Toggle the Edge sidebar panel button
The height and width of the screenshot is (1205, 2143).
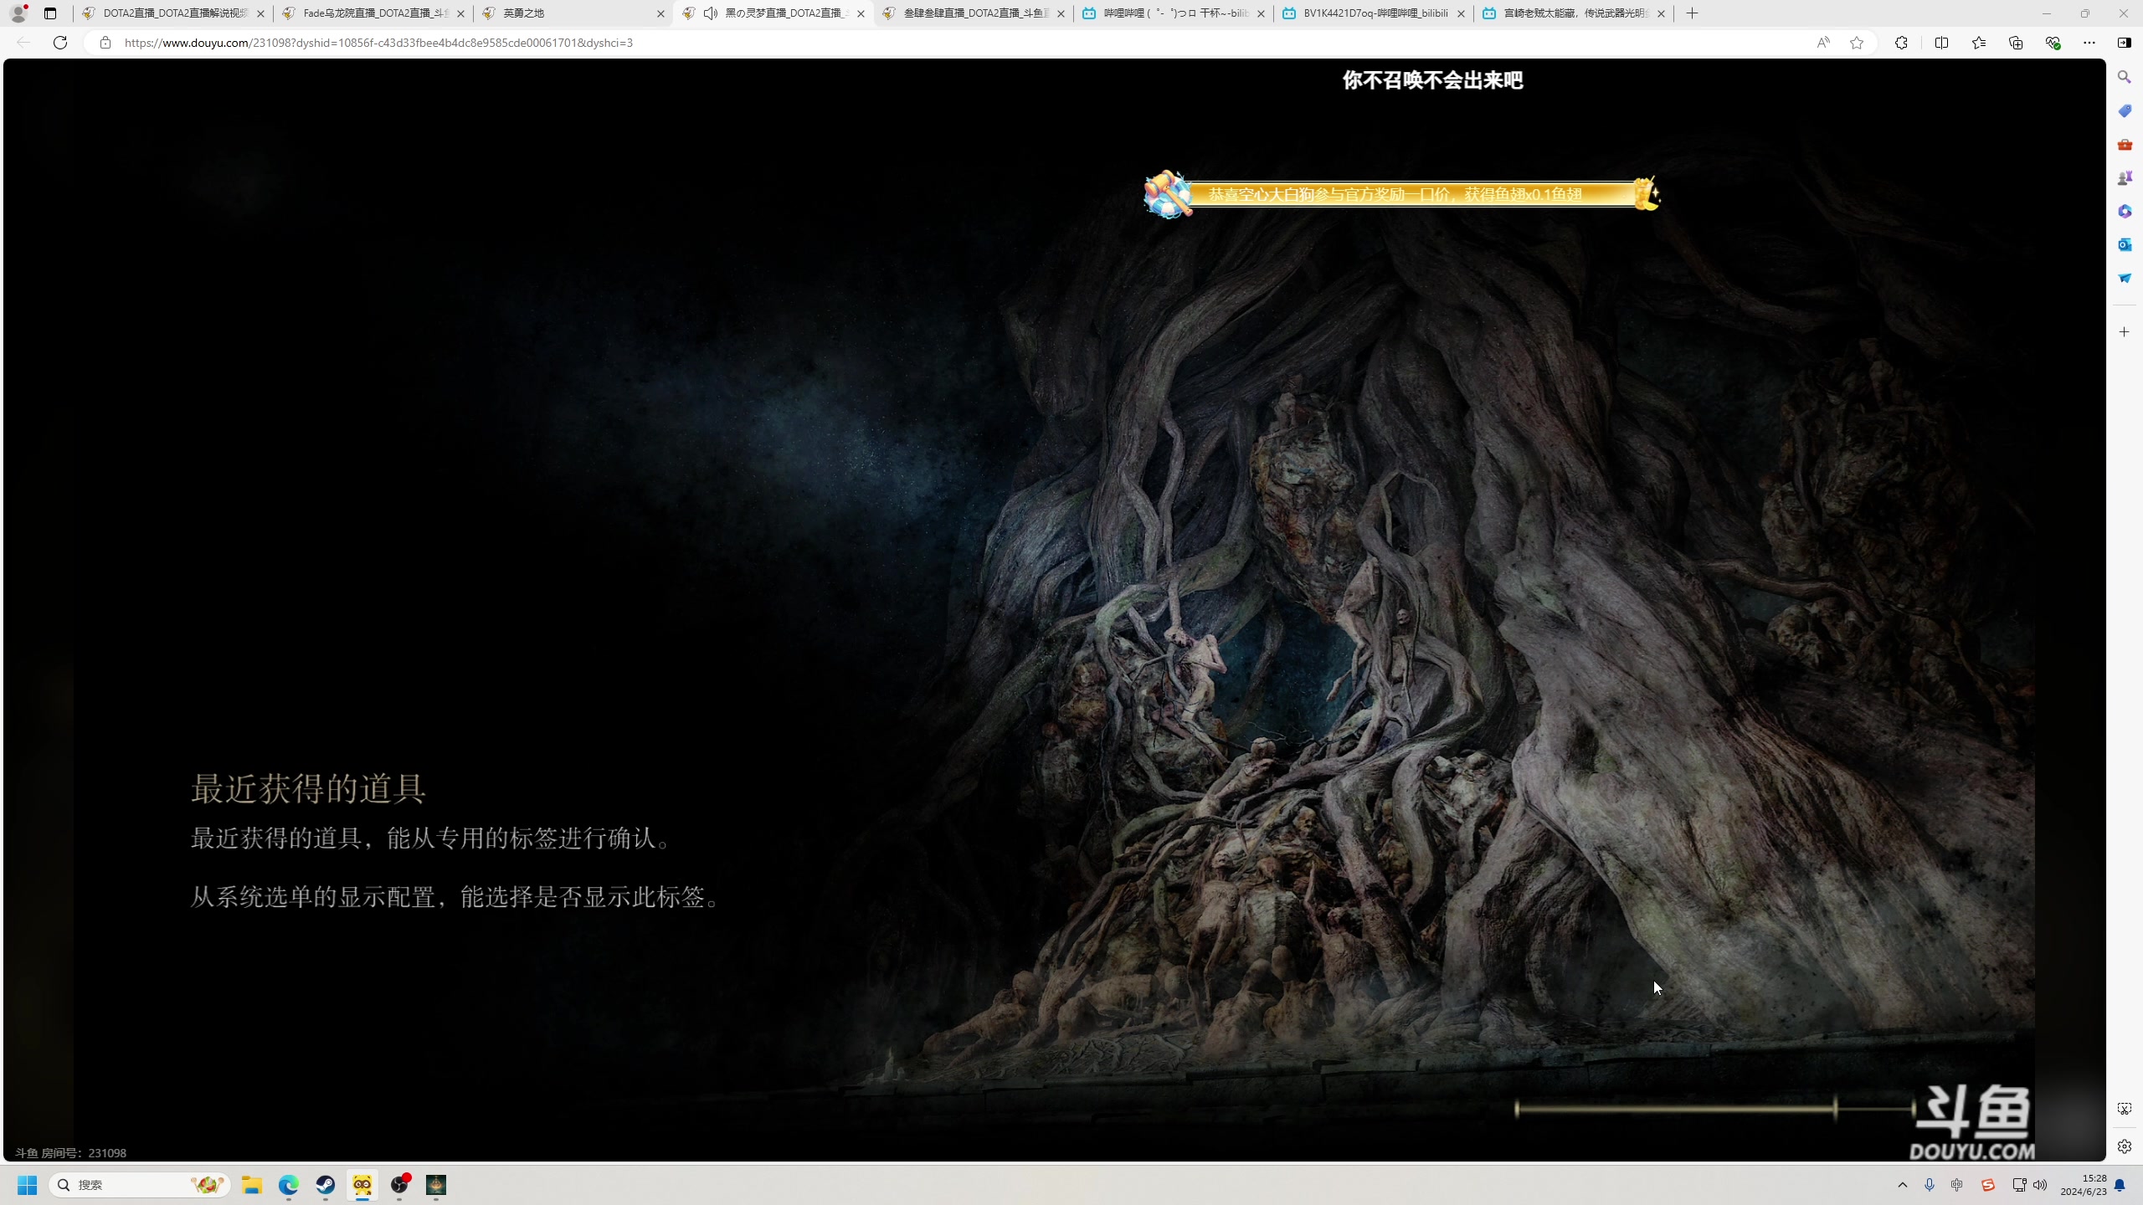coord(2125,43)
